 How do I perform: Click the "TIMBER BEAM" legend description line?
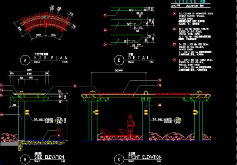pyautogui.click(x=196, y=60)
